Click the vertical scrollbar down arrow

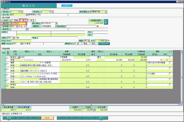coord(182,102)
